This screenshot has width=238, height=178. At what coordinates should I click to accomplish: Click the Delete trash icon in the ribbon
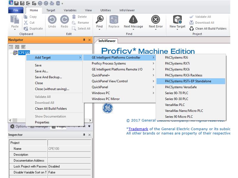(x=74, y=17)
